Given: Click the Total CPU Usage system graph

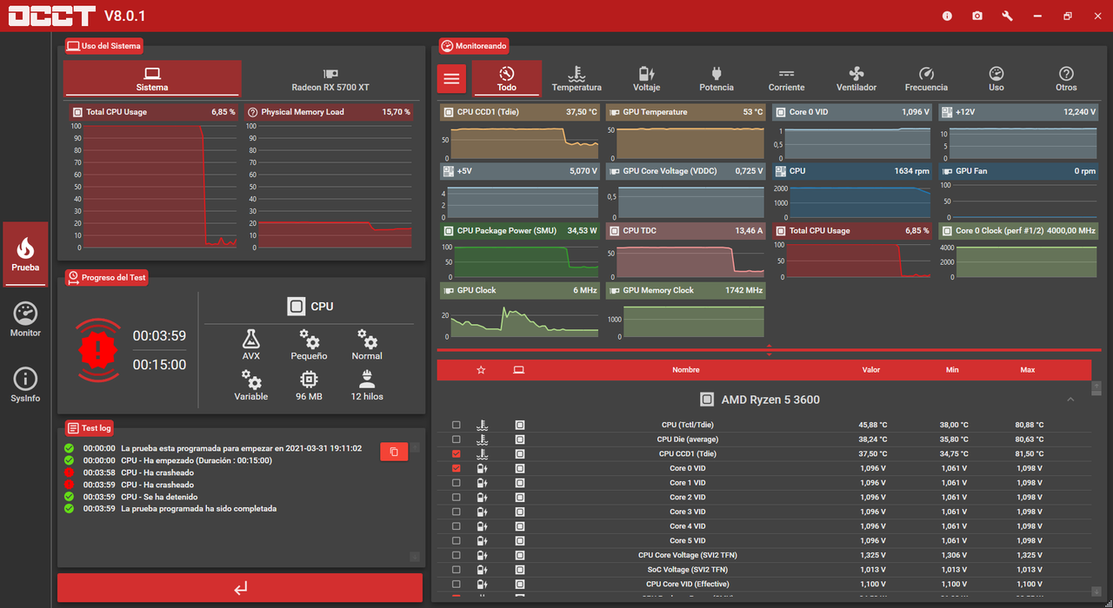Looking at the screenshot, I should pos(152,178).
